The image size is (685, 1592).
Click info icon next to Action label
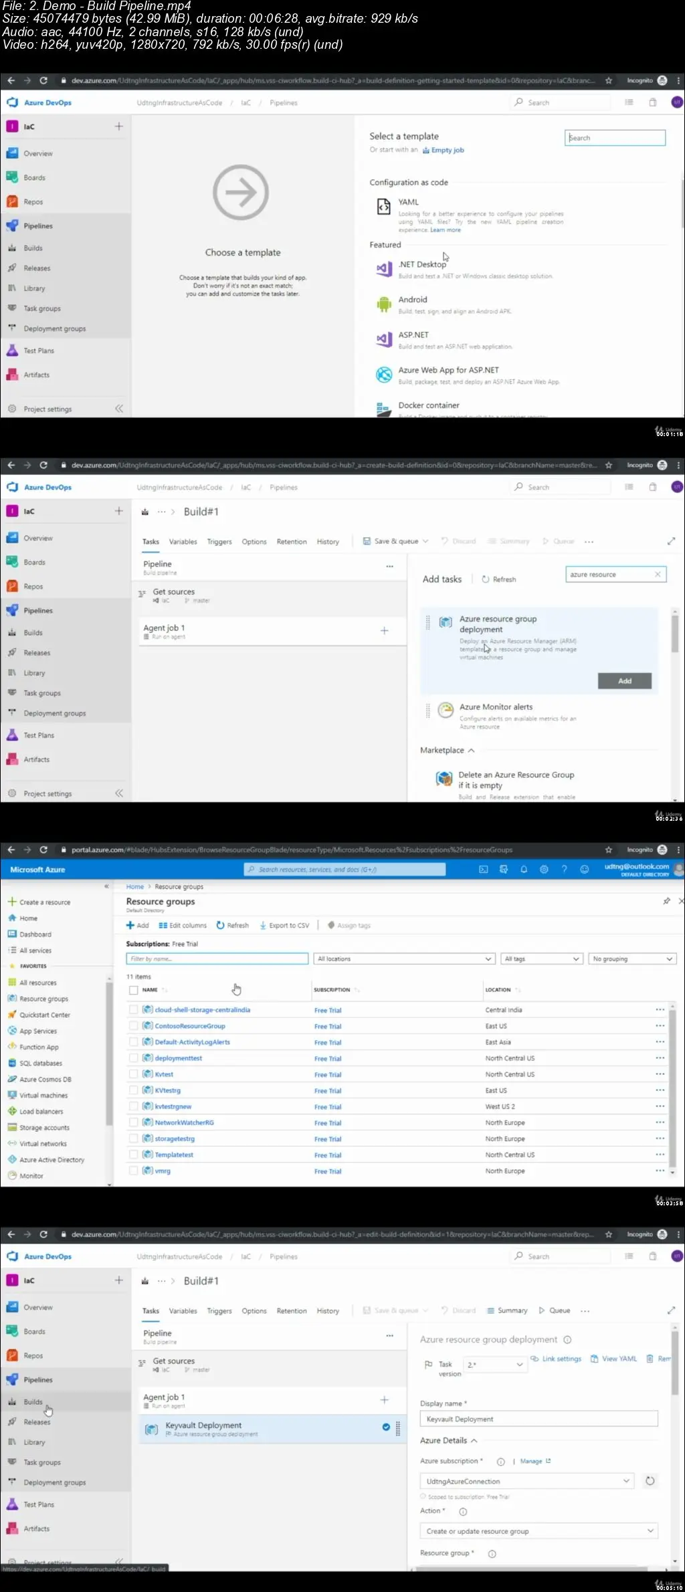pos(463,1511)
